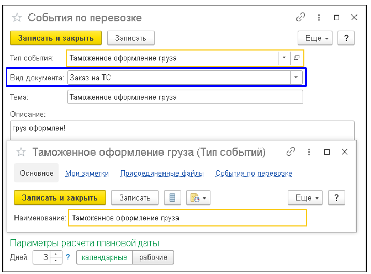The width and height of the screenshot is (371, 274).
Task: Open the Мои заметки link
Action: pos(87,173)
